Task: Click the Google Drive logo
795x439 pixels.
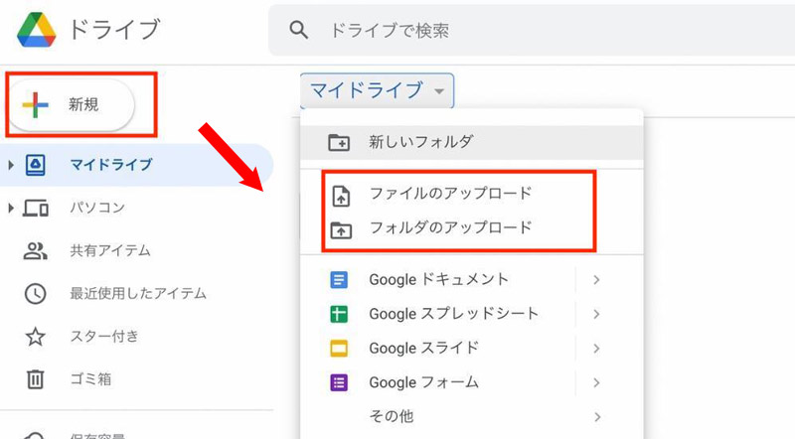Action: 36,30
